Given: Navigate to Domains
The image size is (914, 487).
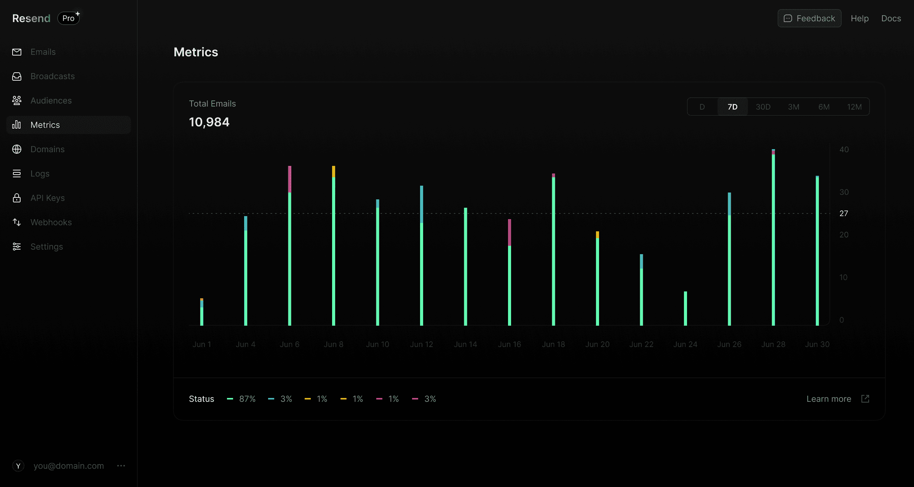Looking at the screenshot, I should (69, 149).
